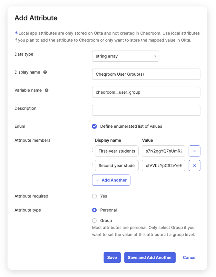Grab the drag handle for Second year row
The width and height of the screenshot is (216, 277).
[93, 165]
